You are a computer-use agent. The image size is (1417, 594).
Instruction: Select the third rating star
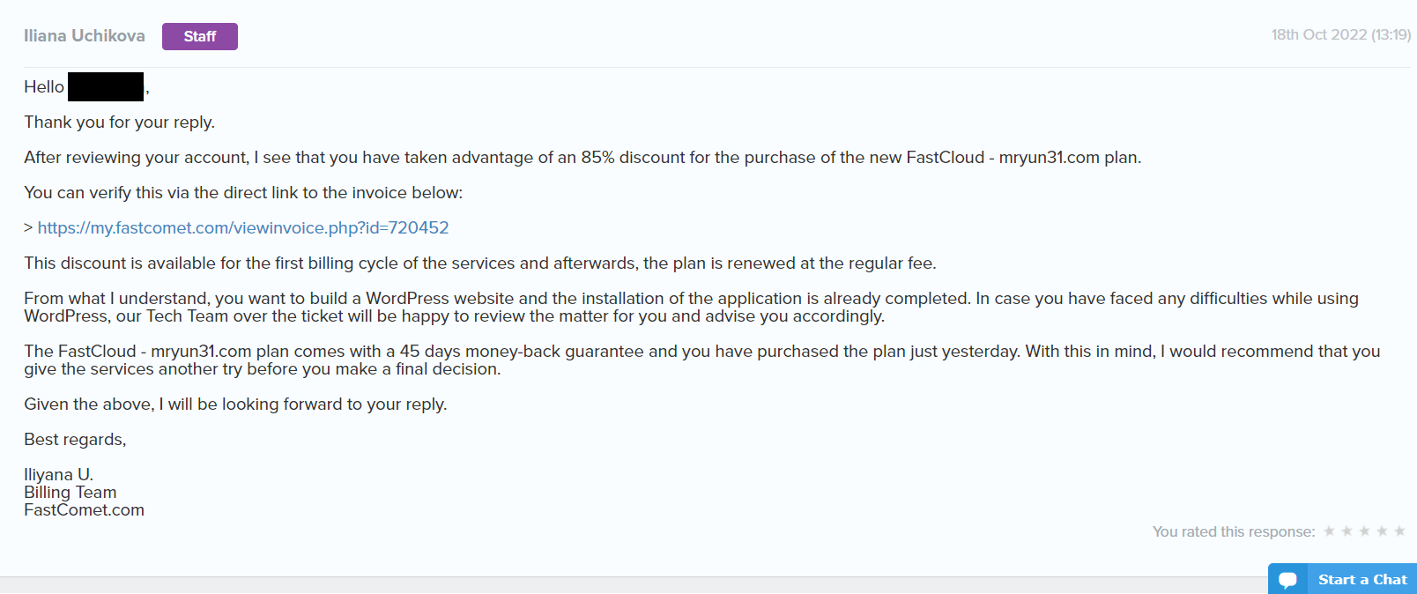point(1364,531)
